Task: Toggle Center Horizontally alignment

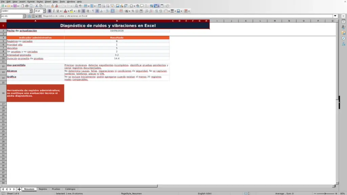Action: tap(83, 11)
